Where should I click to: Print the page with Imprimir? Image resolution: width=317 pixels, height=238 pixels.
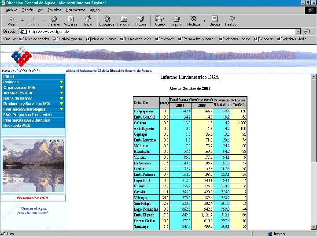(177, 21)
